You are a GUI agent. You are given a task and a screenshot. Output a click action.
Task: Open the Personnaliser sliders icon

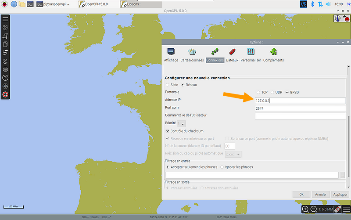point(251,52)
